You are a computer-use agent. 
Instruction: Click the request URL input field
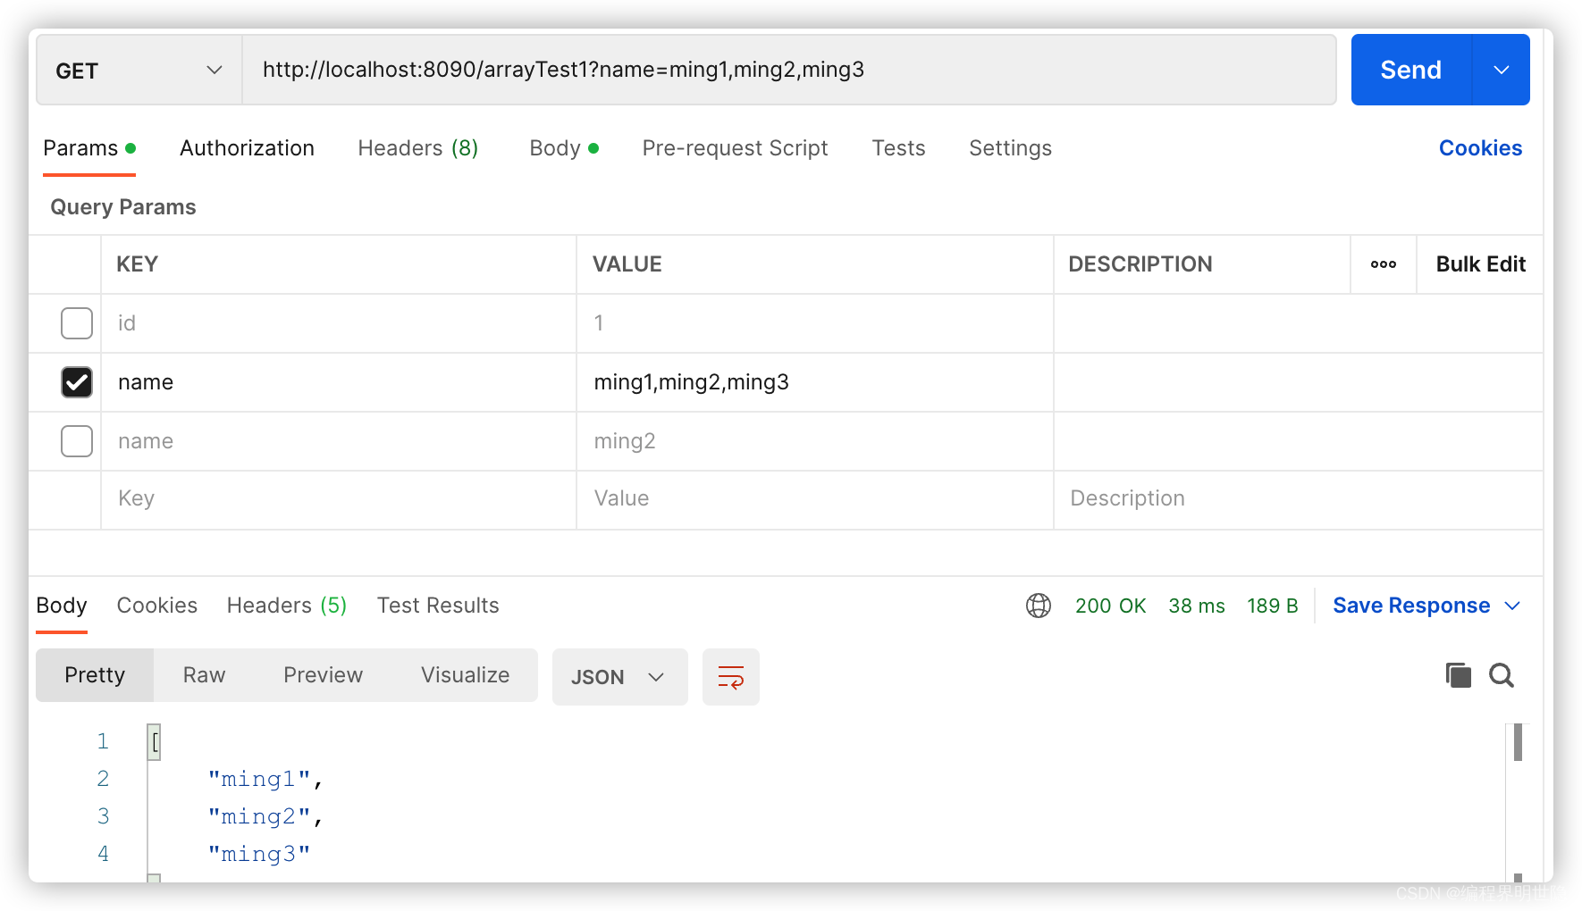tap(787, 70)
